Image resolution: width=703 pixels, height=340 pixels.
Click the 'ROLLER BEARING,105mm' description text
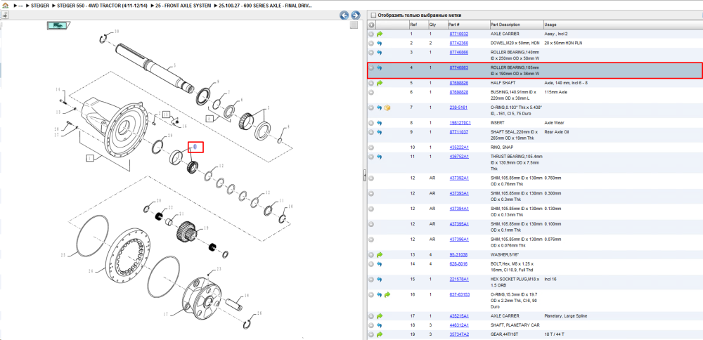pyautogui.click(x=515, y=67)
